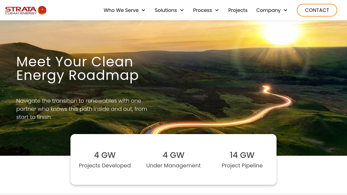This screenshot has height=195, width=347.
Task: Click the Navigate the transition paragraph text
Action: [82, 109]
